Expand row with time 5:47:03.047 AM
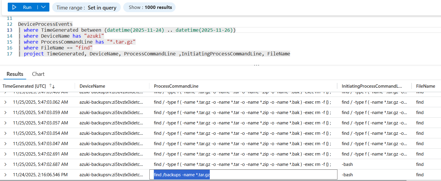The width and height of the screenshot is (441, 181). point(5,144)
